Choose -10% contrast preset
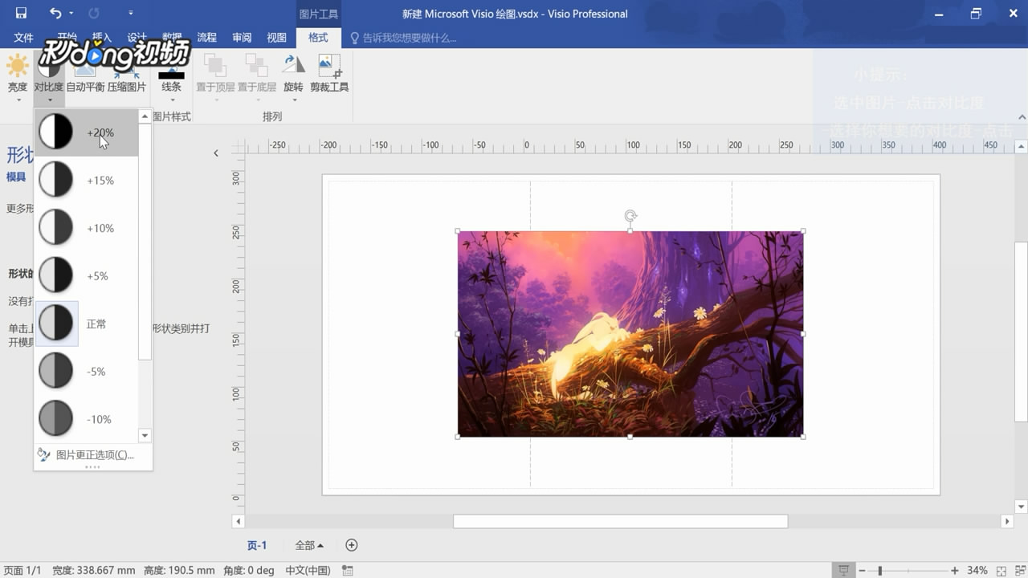Viewport: 1028px width, 578px height. click(x=87, y=419)
